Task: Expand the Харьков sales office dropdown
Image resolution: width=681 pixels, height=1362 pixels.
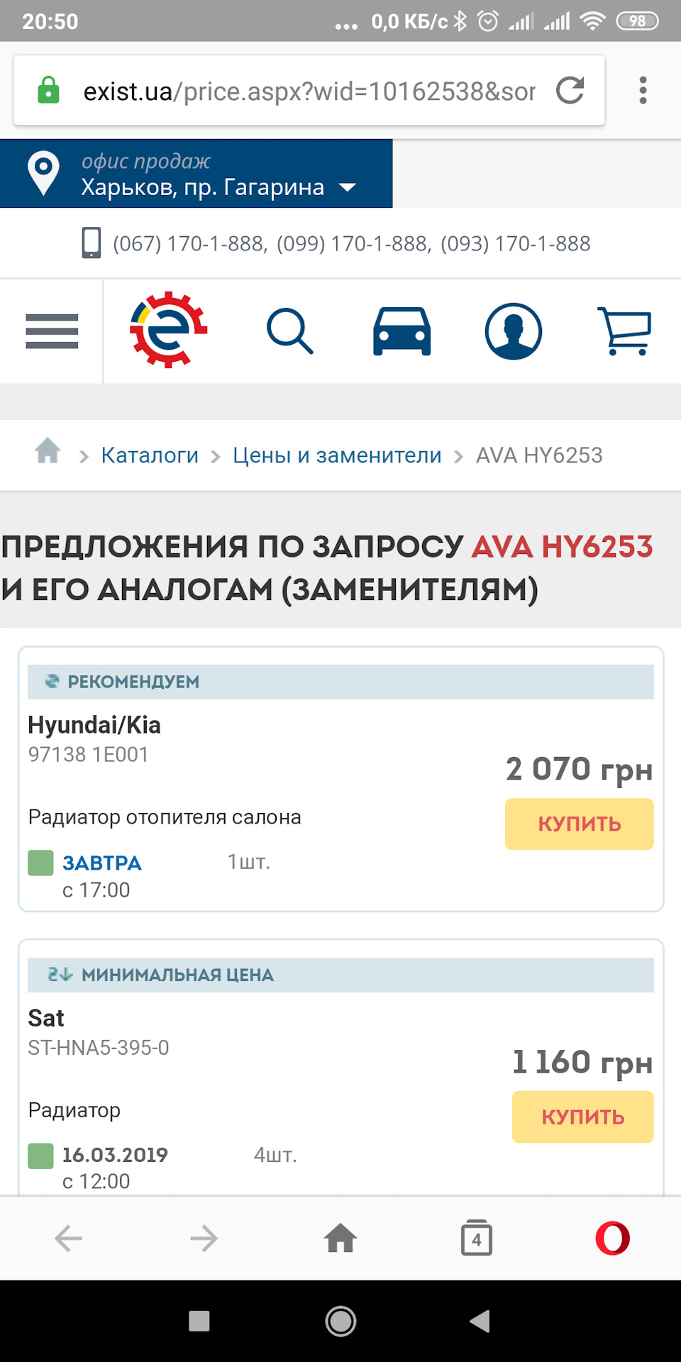Action: click(348, 187)
